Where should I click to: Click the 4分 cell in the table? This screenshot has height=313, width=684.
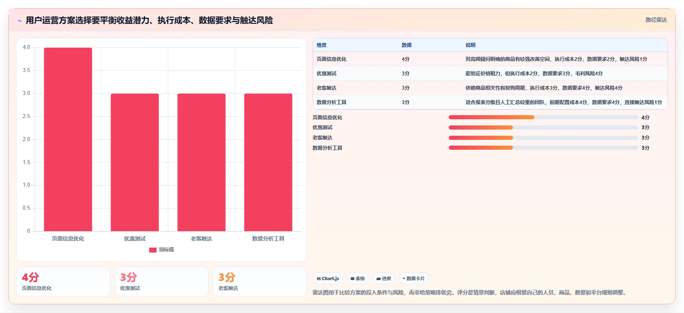(405, 59)
